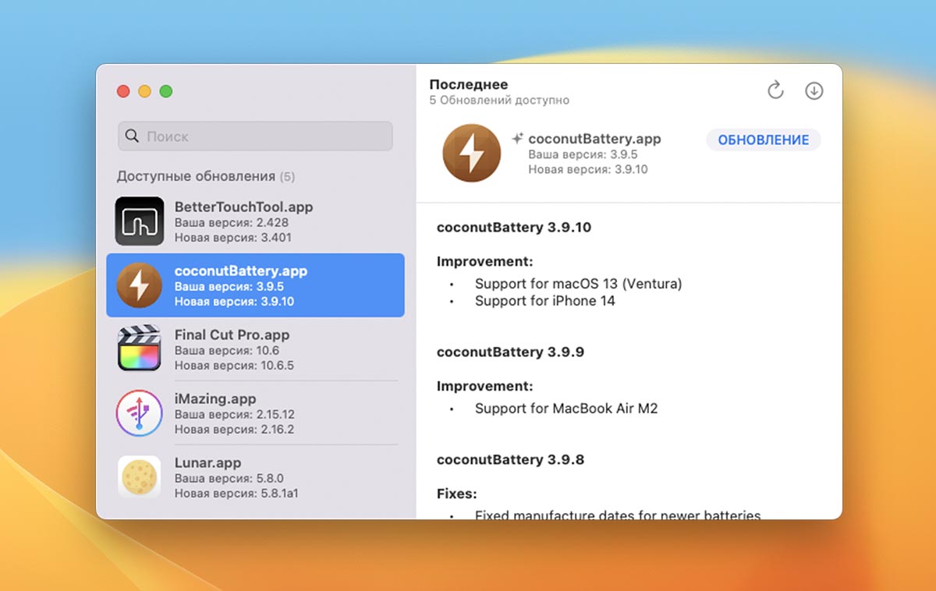Image resolution: width=936 pixels, height=591 pixels.
Task: Select coconutBattery.app row in the list
Action: tap(255, 285)
